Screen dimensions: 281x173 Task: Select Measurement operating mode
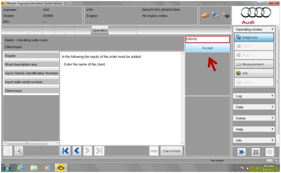click(x=254, y=64)
